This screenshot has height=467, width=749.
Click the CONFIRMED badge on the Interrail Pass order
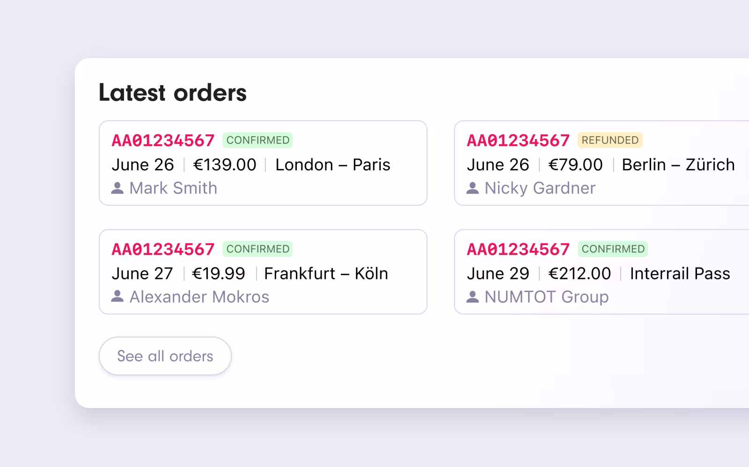pos(613,248)
